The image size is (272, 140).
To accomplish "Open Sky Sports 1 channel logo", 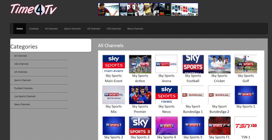I will pos(246,95).
